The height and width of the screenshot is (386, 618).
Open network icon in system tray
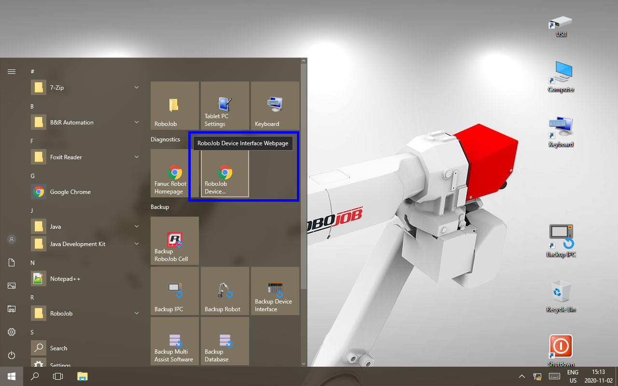(537, 376)
